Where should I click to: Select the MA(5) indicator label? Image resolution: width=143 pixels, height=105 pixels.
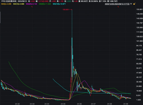click(6, 4)
